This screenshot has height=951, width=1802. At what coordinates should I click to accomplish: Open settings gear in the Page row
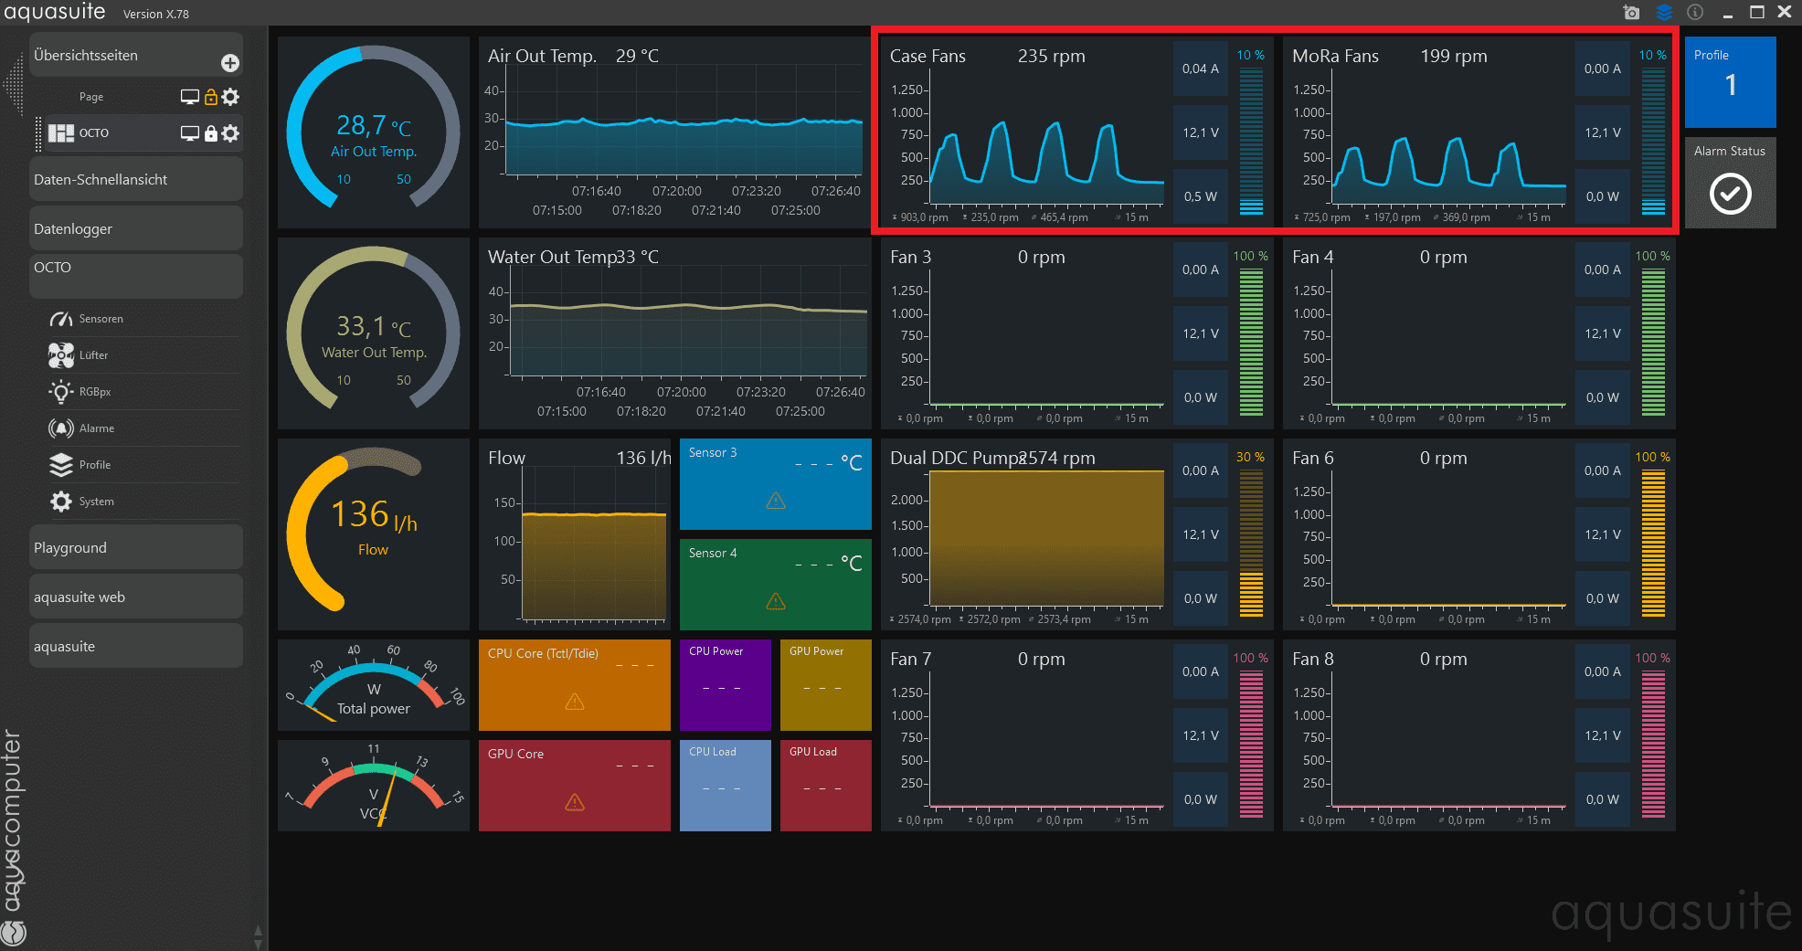tap(231, 97)
